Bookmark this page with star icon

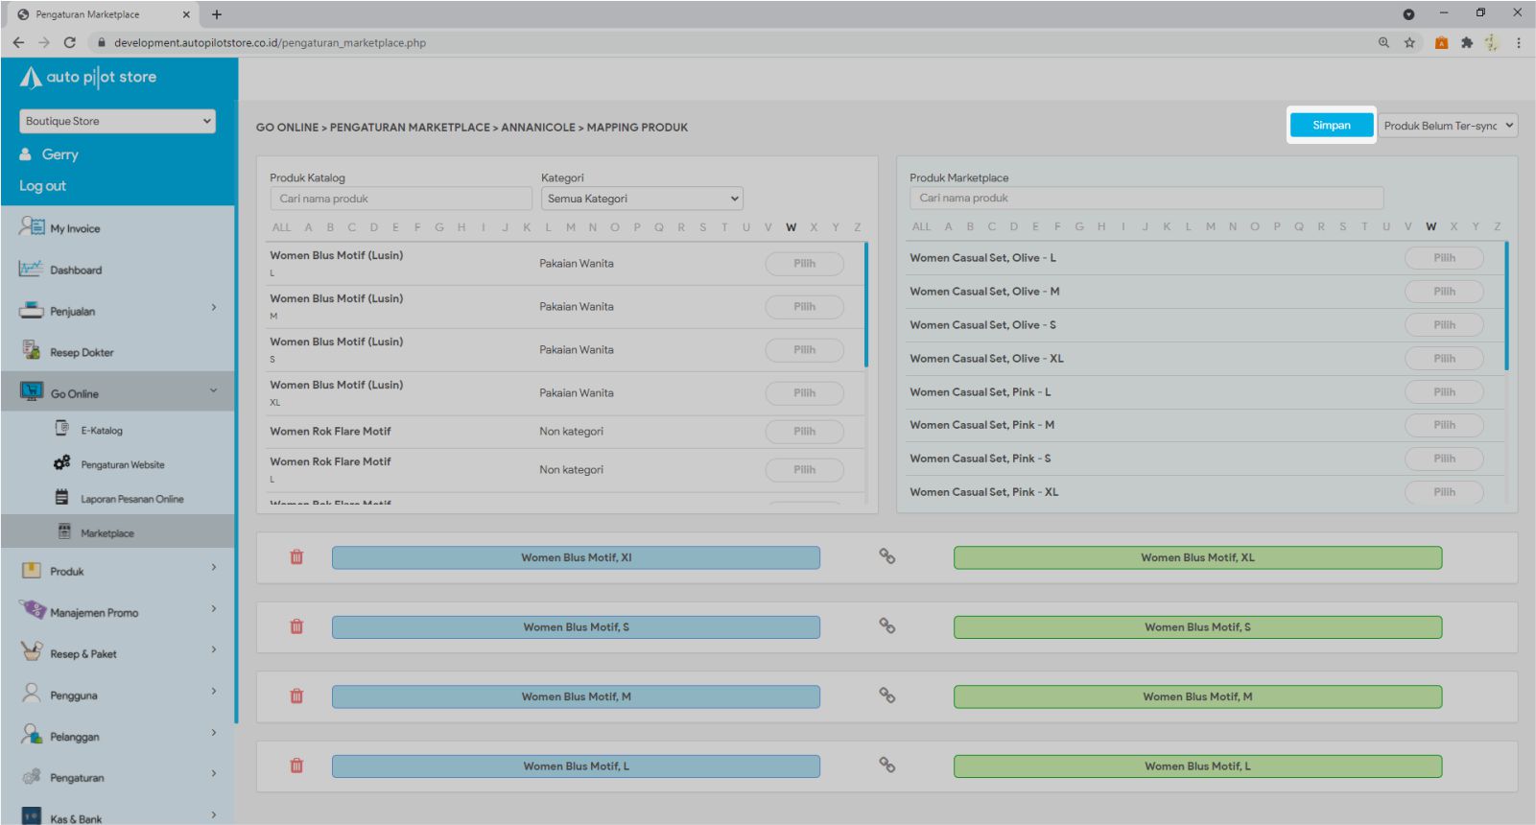(x=1409, y=42)
